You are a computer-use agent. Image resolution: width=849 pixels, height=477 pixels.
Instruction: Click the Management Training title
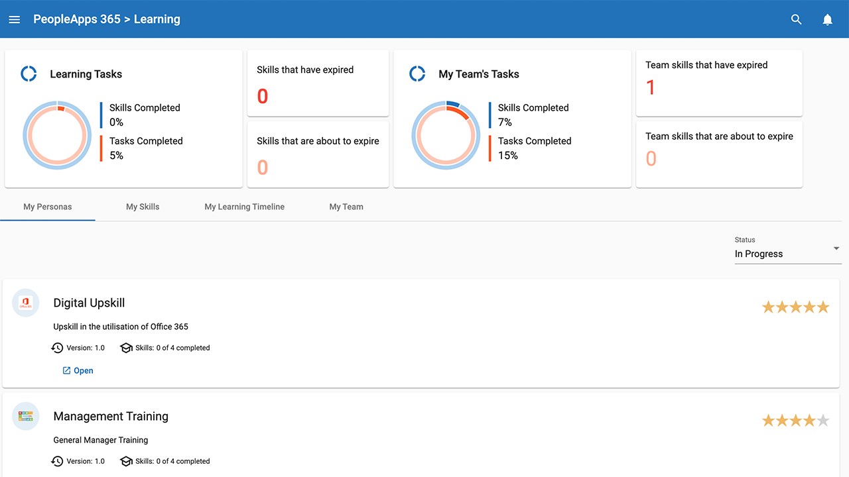[111, 416]
